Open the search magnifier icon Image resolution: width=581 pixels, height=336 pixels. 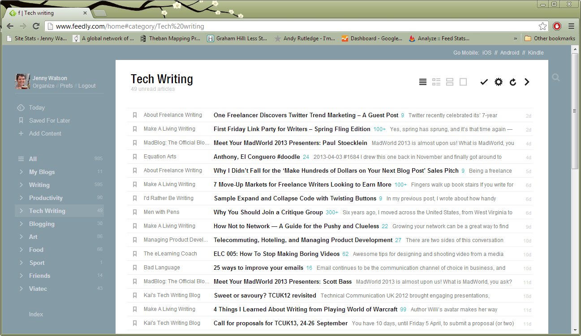[556, 77]
